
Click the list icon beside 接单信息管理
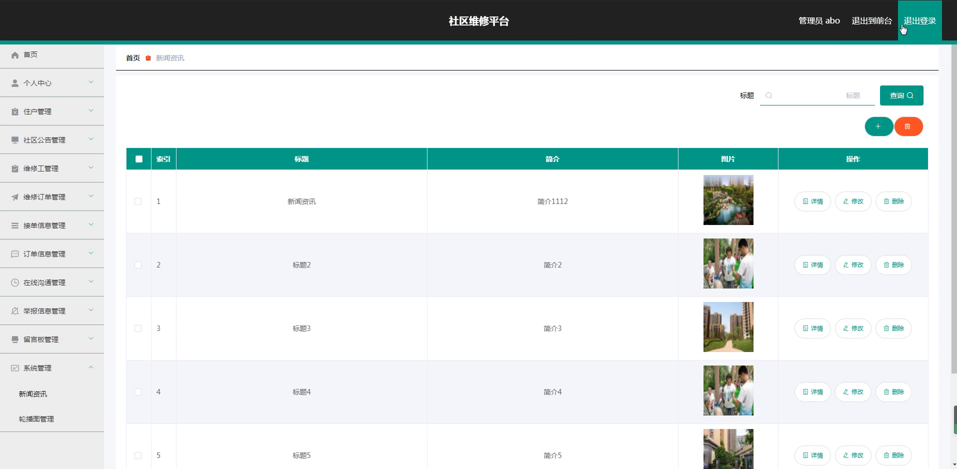tap(15, 225)
